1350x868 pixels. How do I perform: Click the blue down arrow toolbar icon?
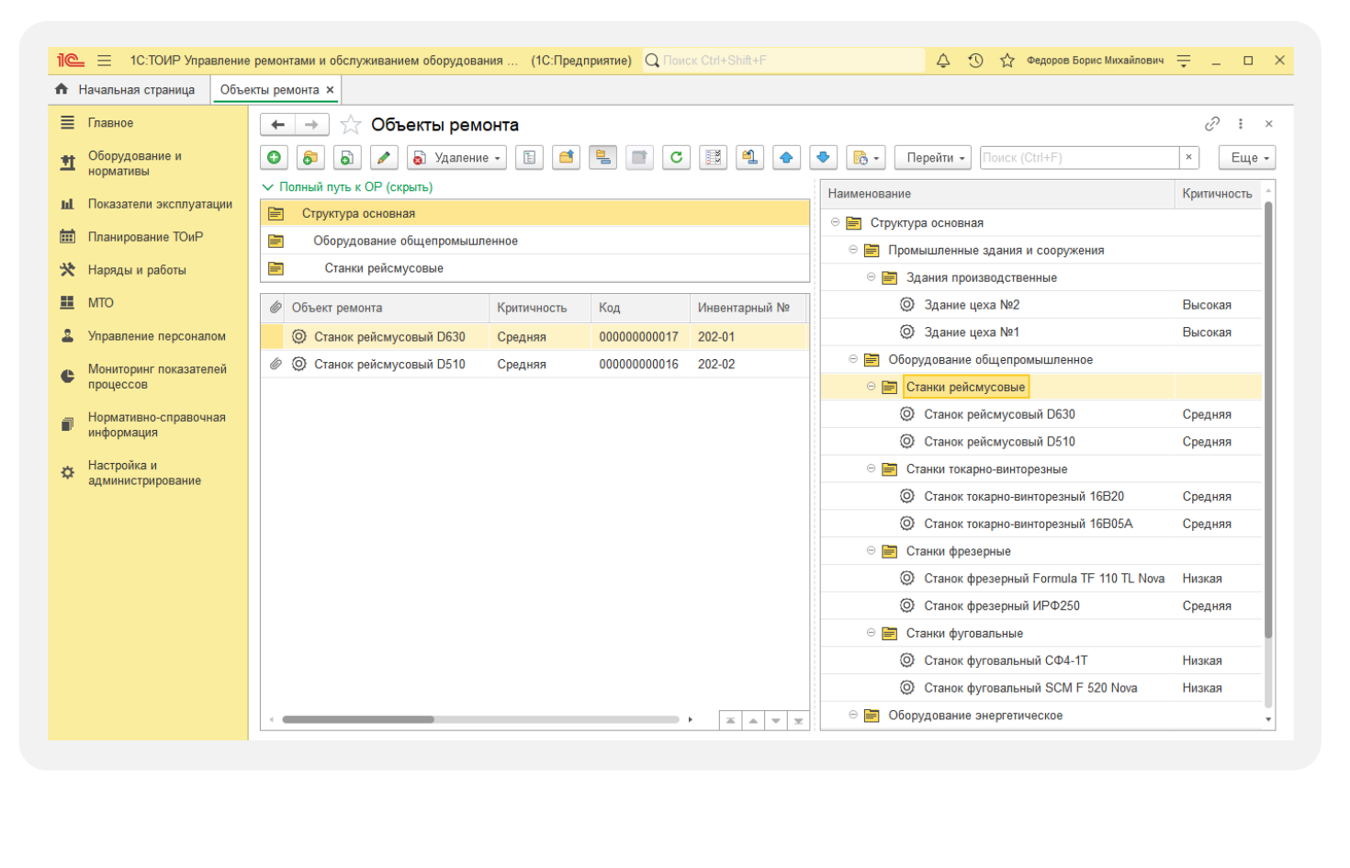pyautogui.click(x=823, y=158)
